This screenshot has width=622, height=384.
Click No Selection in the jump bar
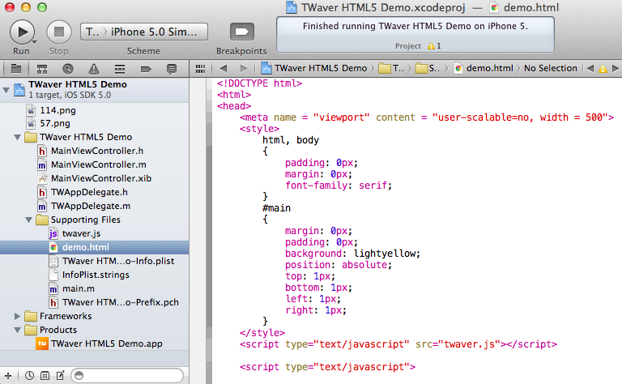[x=550, y=68]
